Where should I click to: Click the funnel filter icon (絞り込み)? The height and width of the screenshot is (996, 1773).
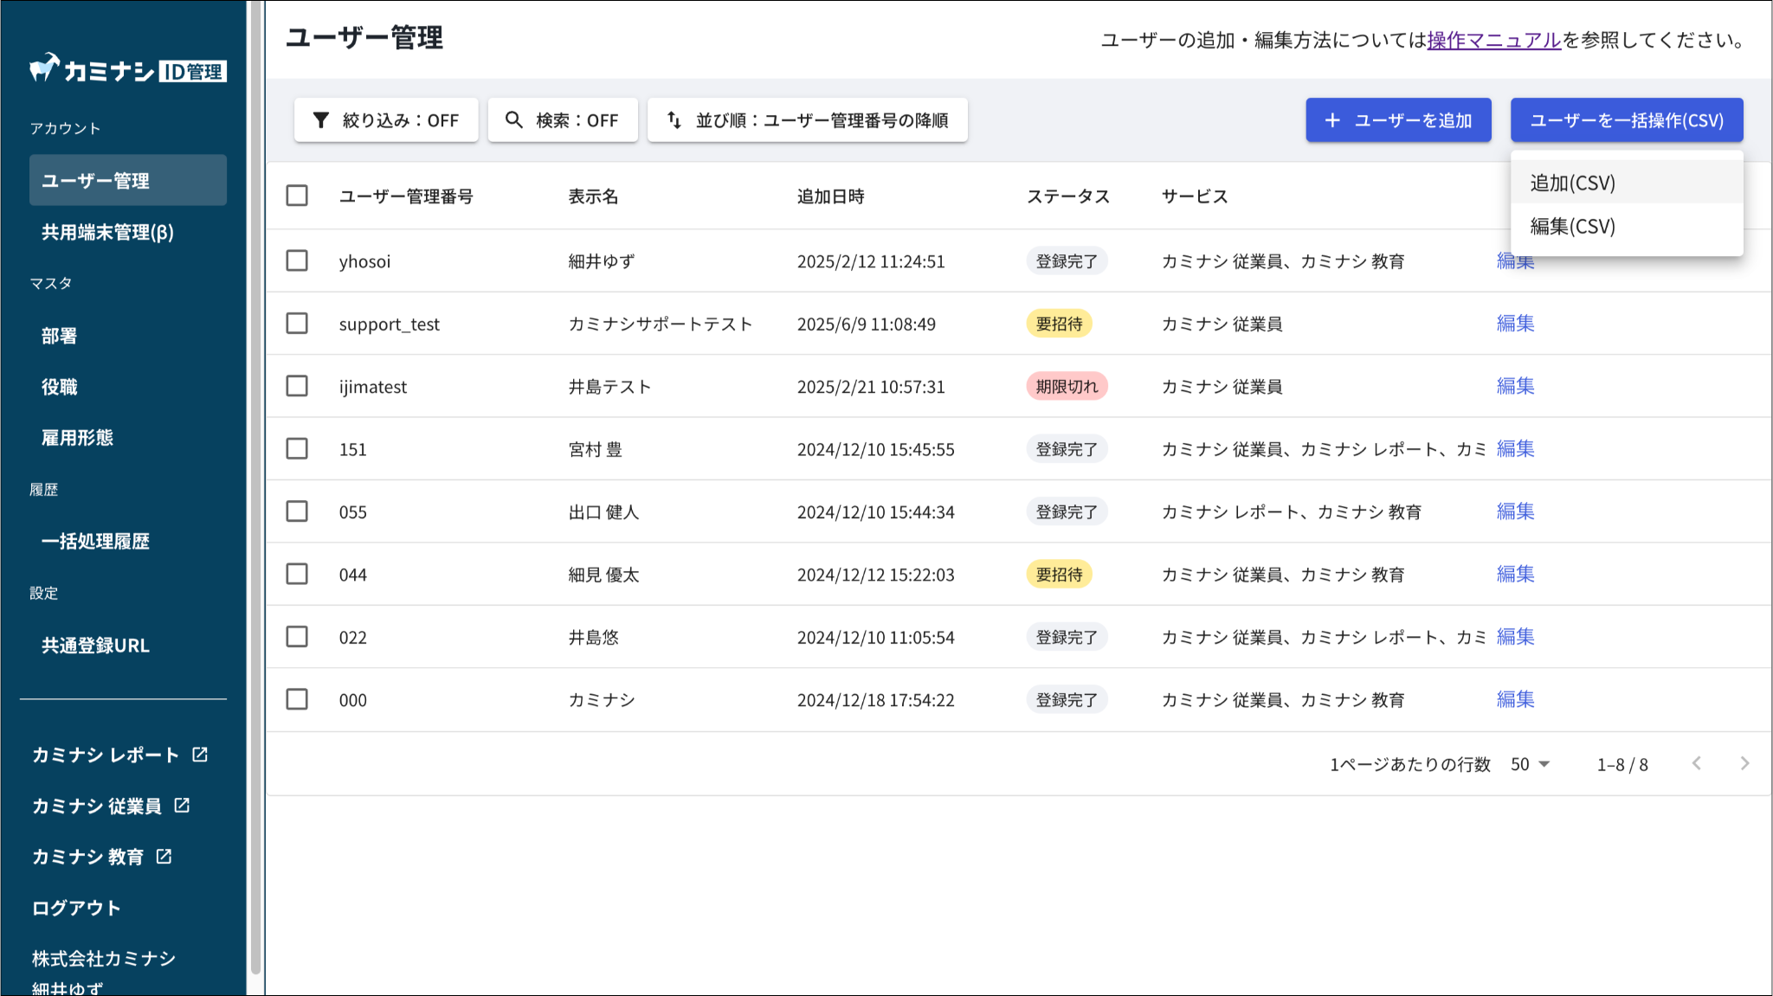(x=321, y=120)
